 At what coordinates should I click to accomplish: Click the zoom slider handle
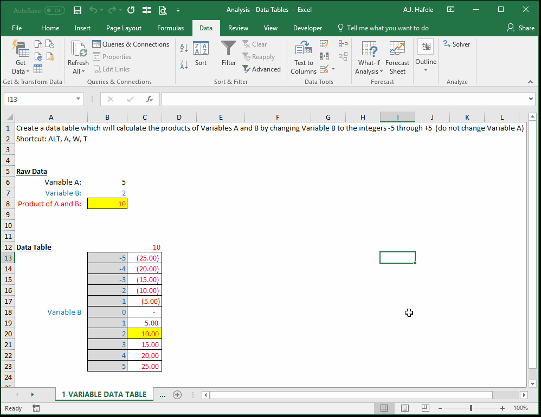click(x=471, y=408)
